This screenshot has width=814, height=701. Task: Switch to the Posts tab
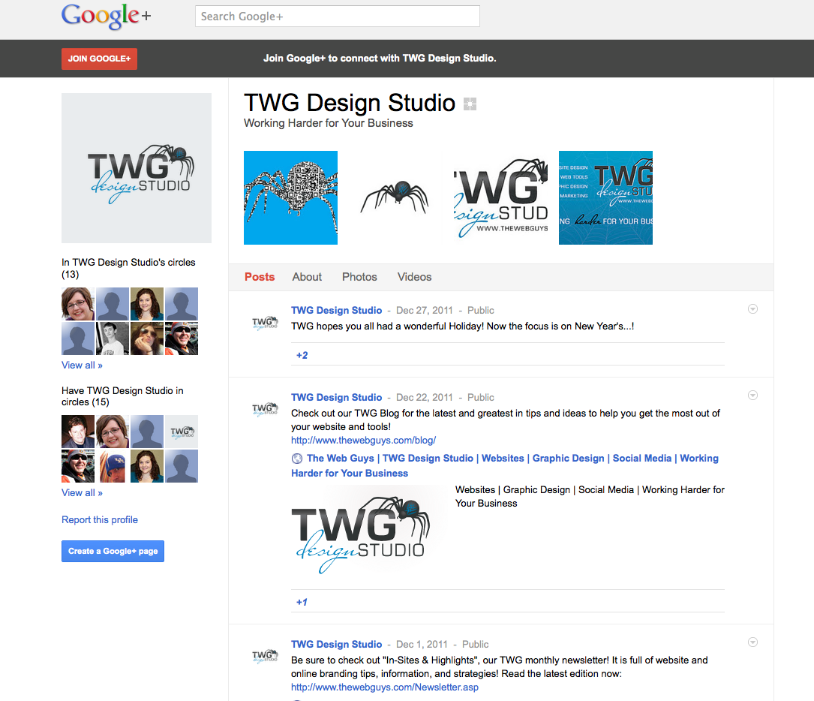(x=260, y=277)
